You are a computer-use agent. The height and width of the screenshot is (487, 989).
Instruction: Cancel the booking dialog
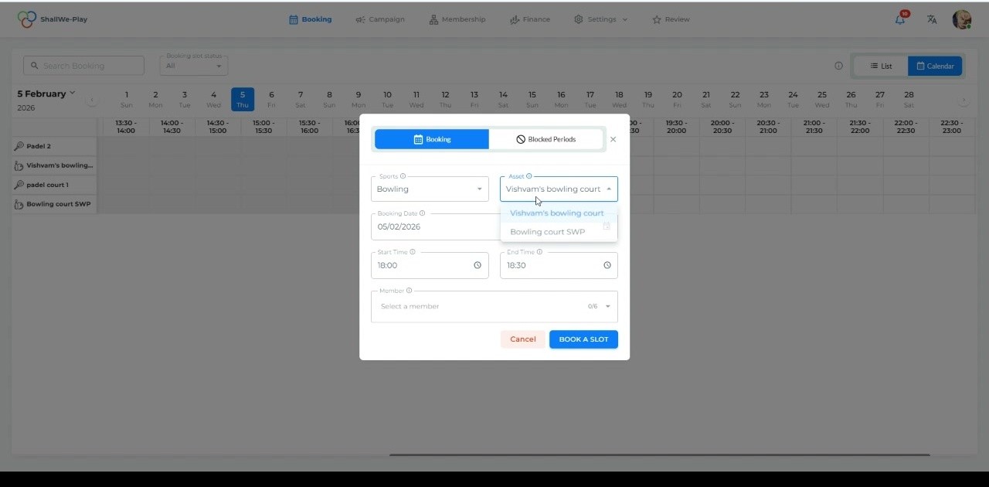(522, 339)
